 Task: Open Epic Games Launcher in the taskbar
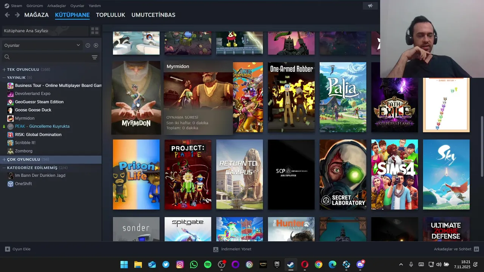tap(277, 264)
